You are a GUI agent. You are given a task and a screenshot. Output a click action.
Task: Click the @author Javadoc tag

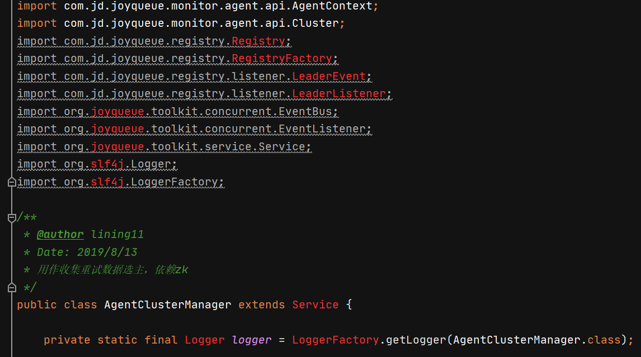click(x=60, y=235)
